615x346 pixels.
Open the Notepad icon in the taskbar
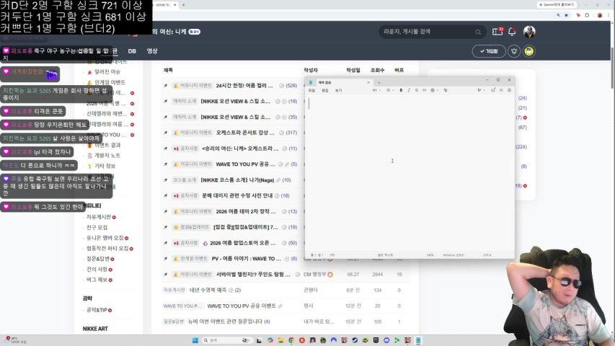pos(417,340)
